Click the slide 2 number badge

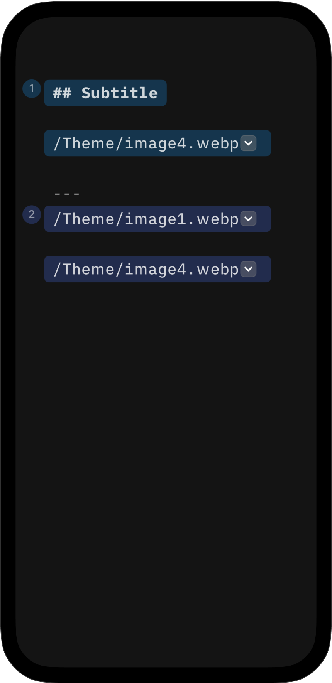32,214
